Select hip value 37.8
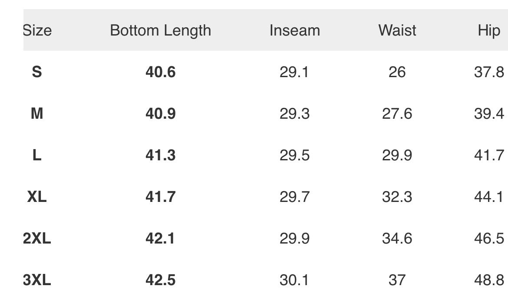Viewport: 508px width, 299px height. pos(489,72)
